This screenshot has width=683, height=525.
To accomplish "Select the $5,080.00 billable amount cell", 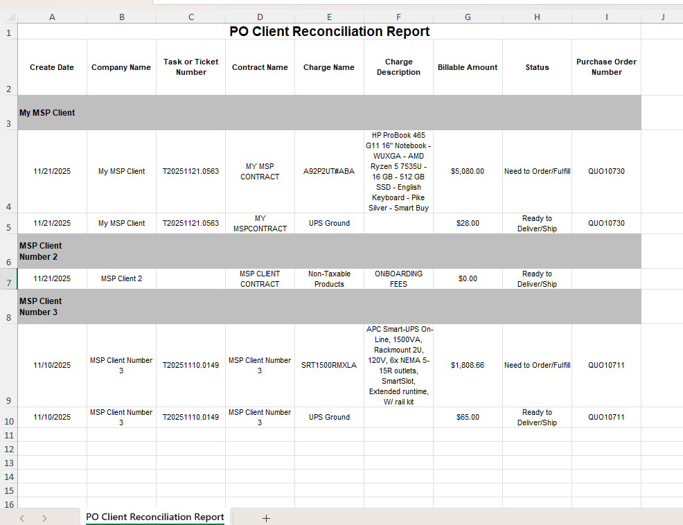I will pyautogui.click(x=468, y=171).
